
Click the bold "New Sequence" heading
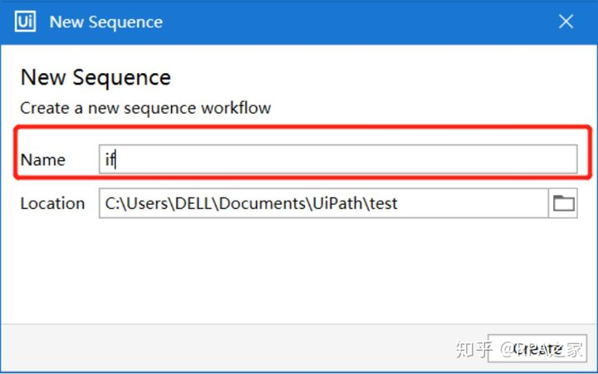point(96,78)
